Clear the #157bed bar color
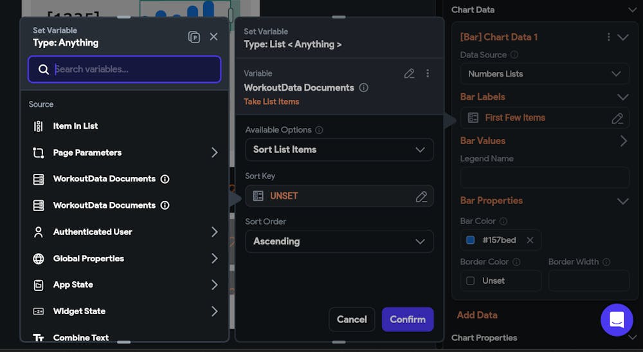Screen dimensions: 643x352 pos(530,240)
